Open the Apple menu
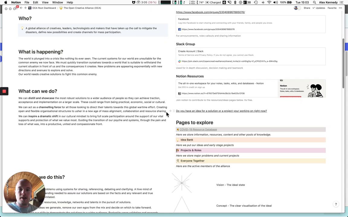This screenshot has height=217, width=348. click(x=6, y=2)
